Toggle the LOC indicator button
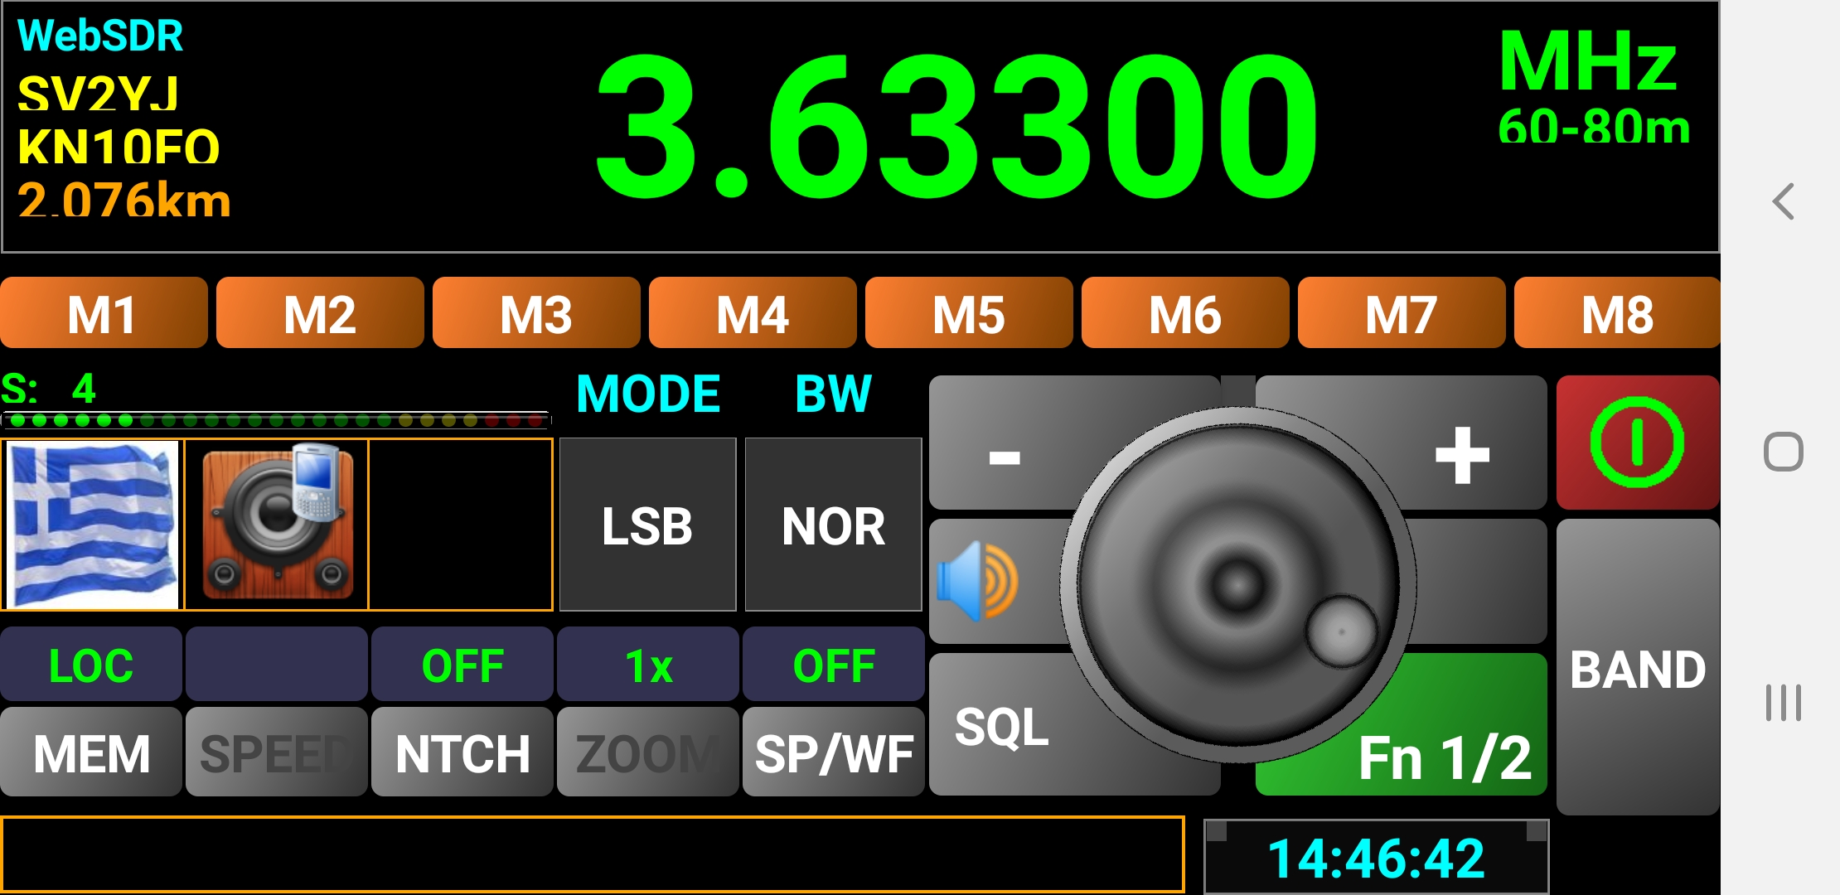The height and width of the screenshot is (895, 1840). click(90, 665)
